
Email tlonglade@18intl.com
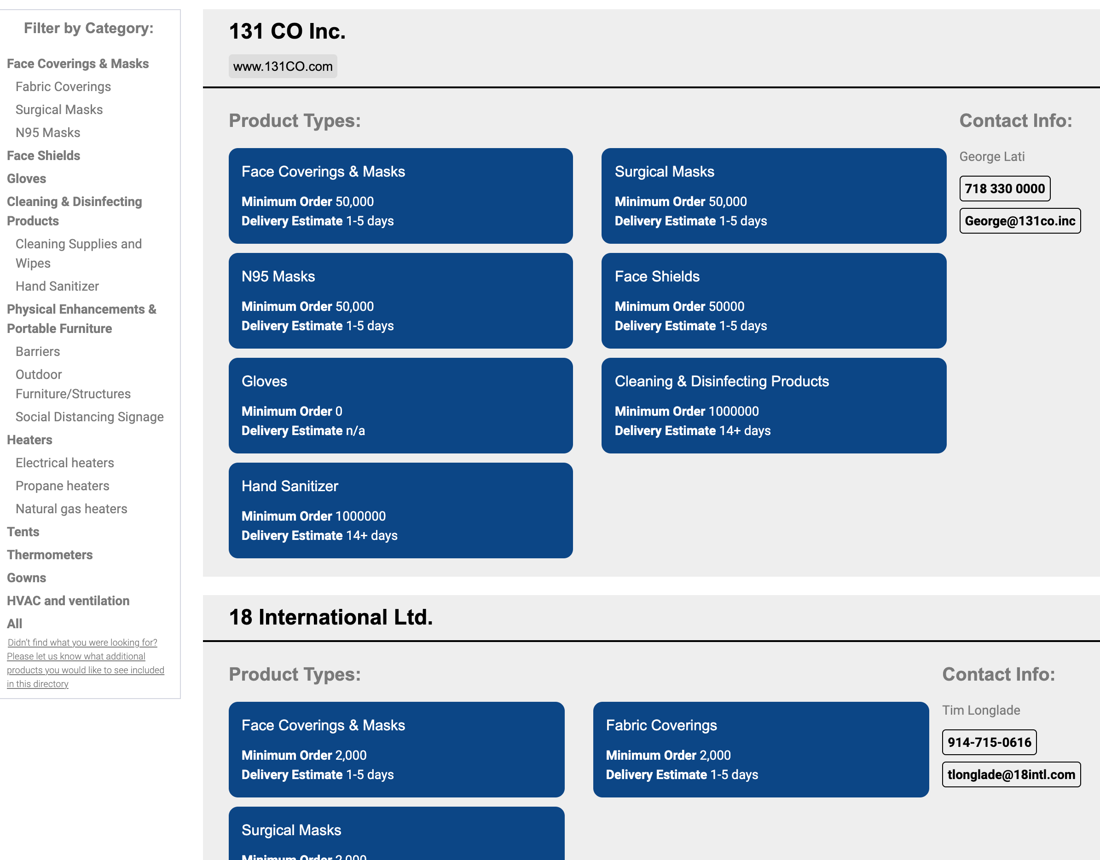click(1011, 774)
